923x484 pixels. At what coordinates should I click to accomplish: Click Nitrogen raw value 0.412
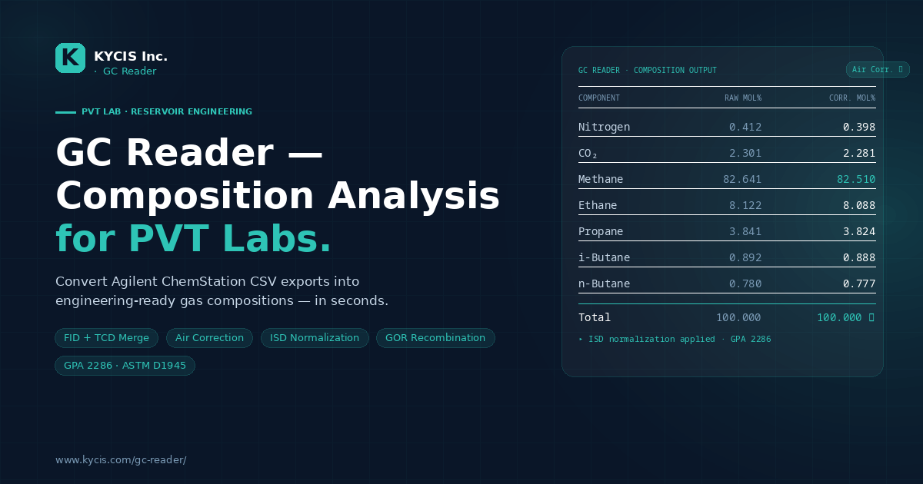[745, 127]
